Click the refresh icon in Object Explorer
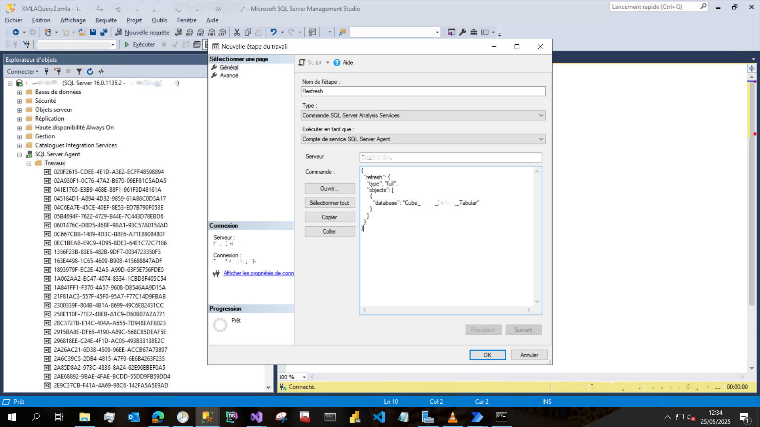Image resolution: width=760 pixels, height=427 pixels. click(x=90, y=72)
